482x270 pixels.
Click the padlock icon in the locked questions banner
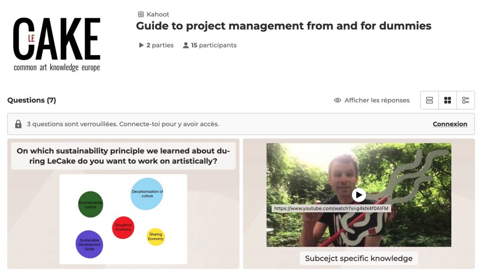(x=18, y=124)
